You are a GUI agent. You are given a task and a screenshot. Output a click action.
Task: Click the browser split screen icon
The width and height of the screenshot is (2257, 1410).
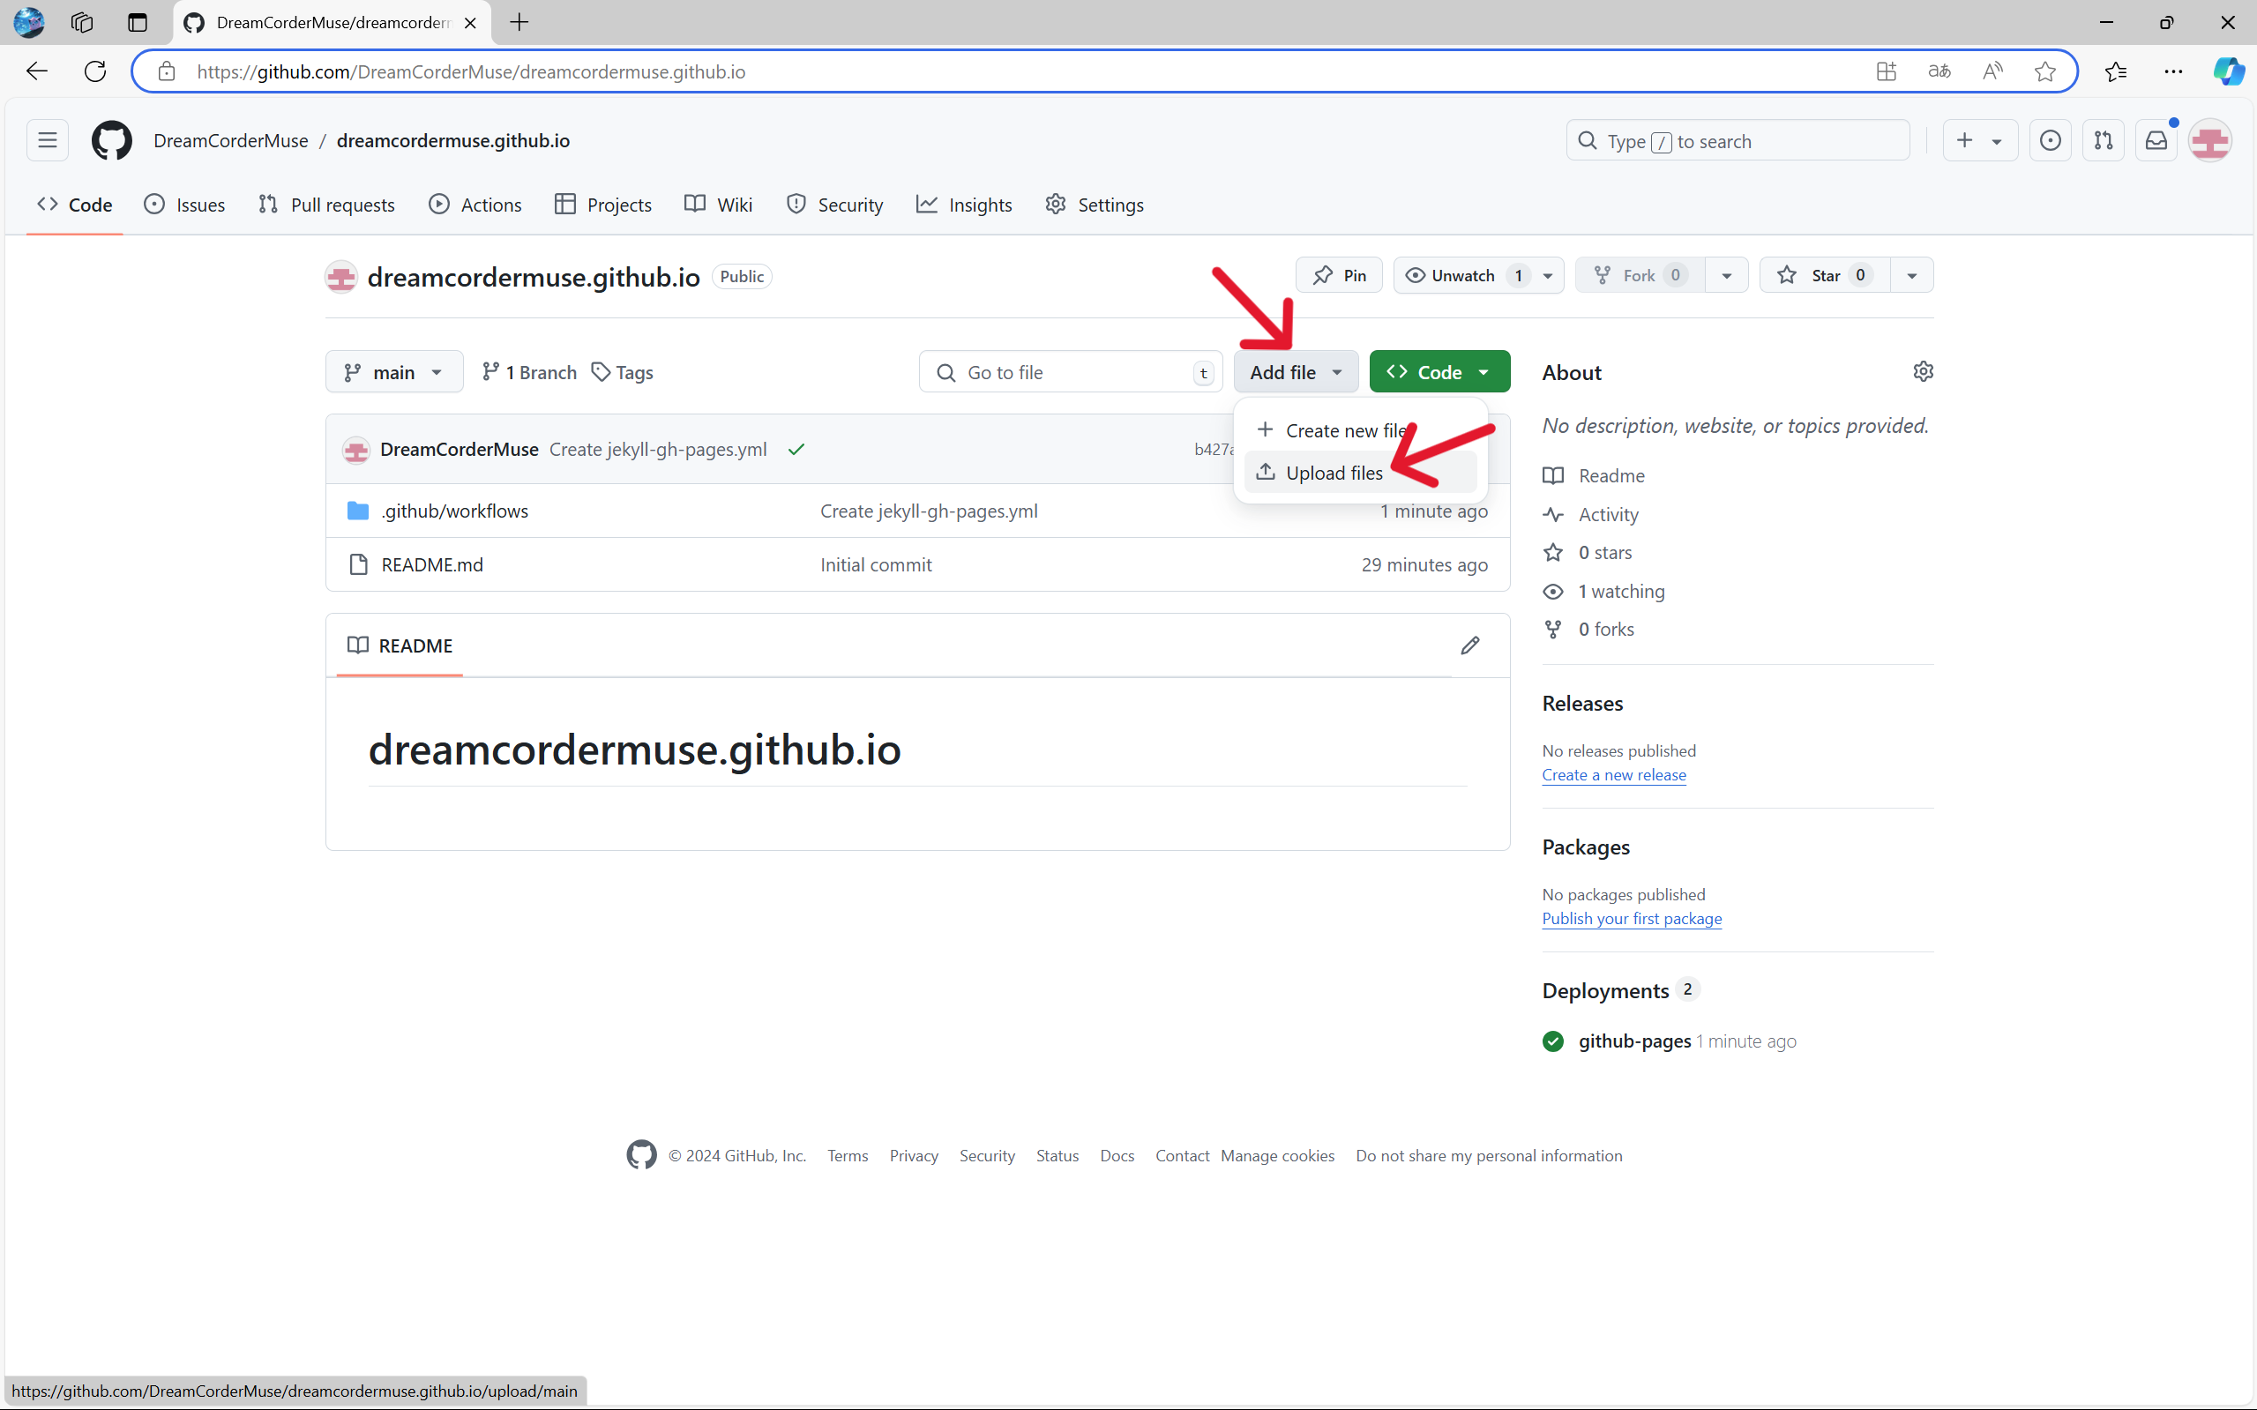(x=1886, y=71)
